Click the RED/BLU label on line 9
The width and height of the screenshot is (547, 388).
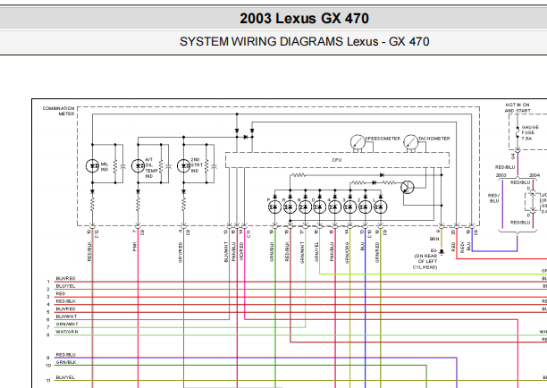point(65,355)
